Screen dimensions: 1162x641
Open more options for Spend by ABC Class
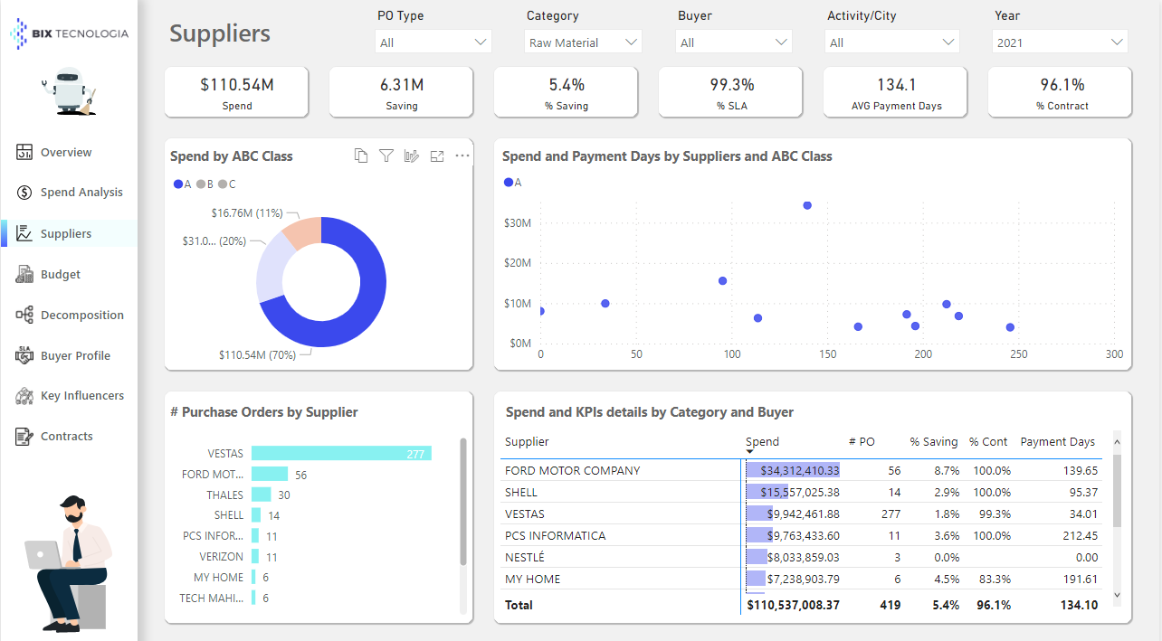click(462, 156)
